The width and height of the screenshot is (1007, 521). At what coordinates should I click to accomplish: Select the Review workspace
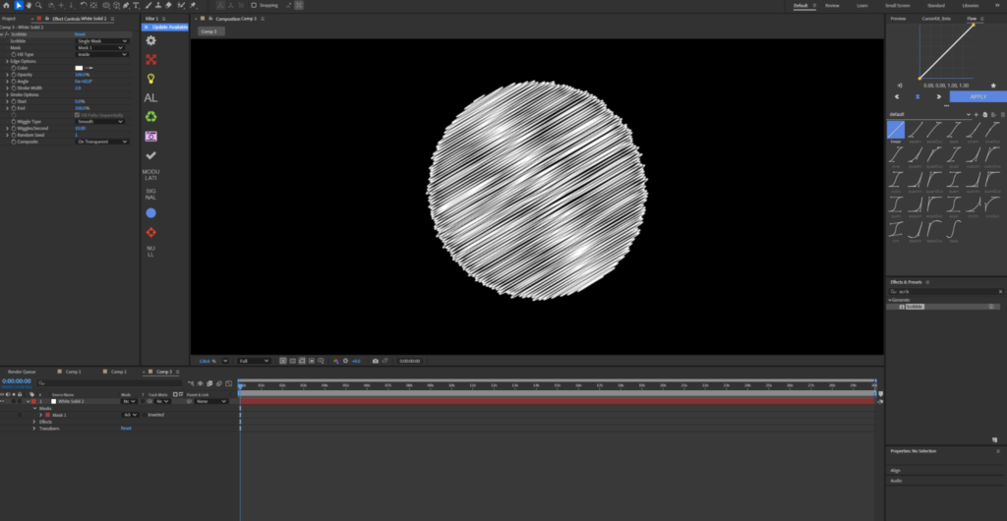pyautogui.click(x=832, y=5)
